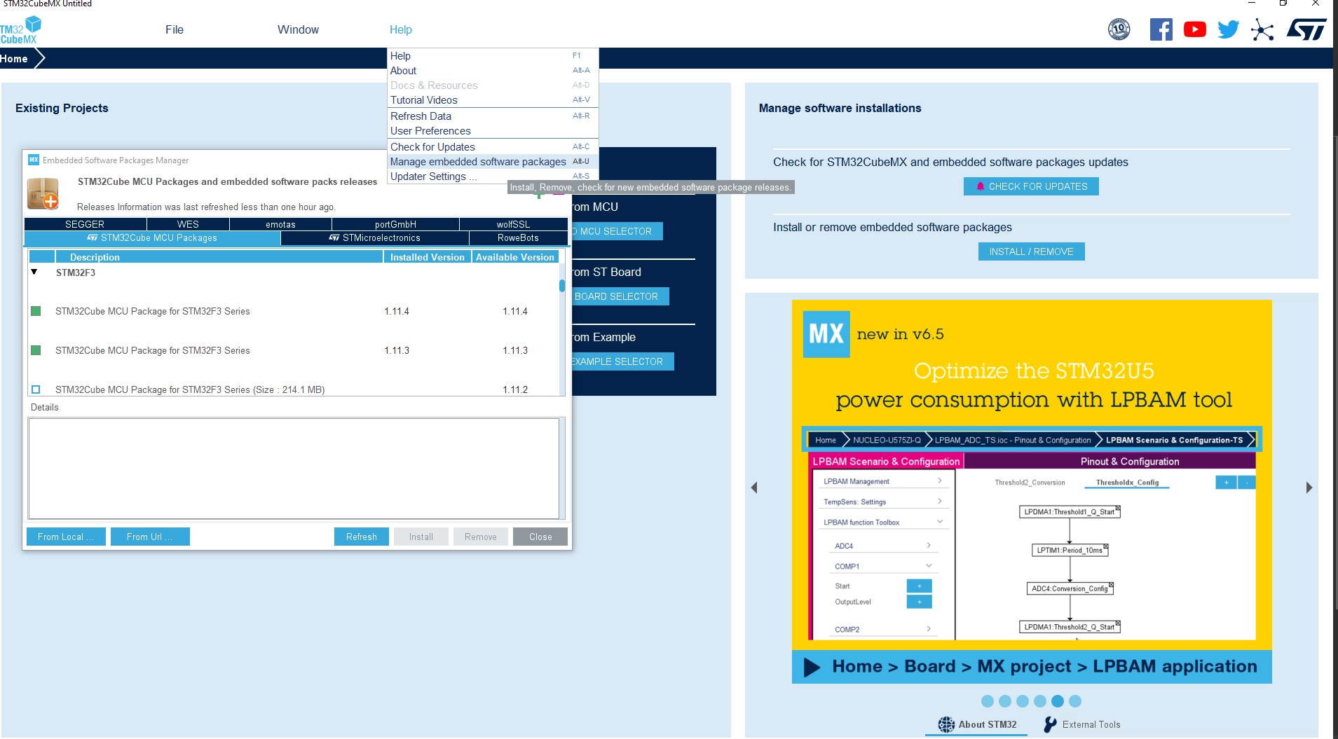This screenshot has width=1338, height=739.
Task: Open the External Tools tab
Action: [1082, 724]
